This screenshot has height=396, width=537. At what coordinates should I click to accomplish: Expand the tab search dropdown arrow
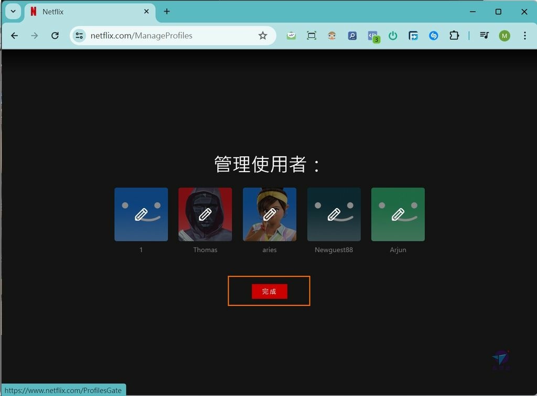pyautogui.click(x=13, y=12)
